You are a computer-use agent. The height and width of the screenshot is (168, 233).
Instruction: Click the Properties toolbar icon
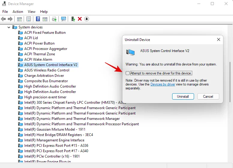click(28, 19)
